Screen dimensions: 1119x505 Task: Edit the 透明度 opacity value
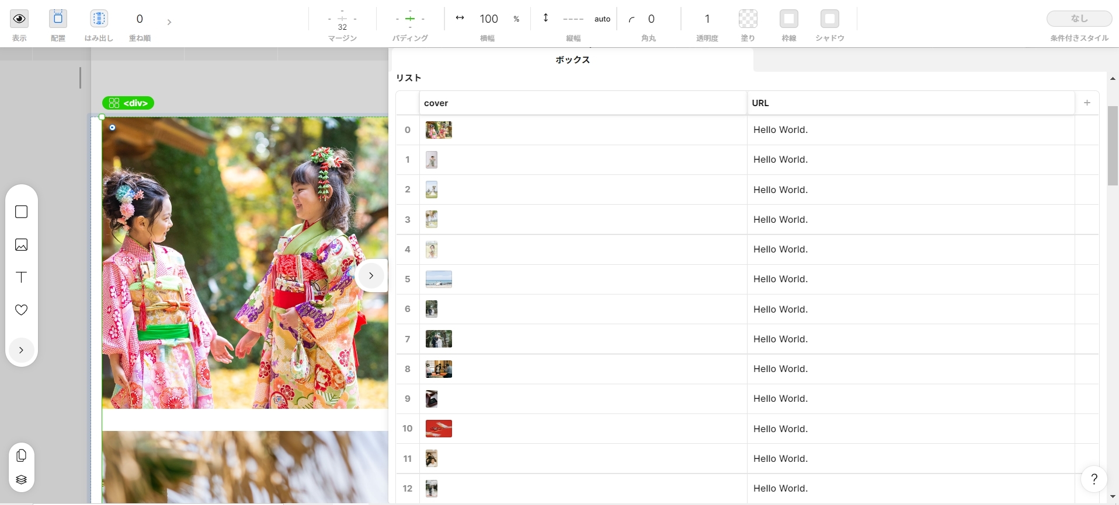[707, 19]
